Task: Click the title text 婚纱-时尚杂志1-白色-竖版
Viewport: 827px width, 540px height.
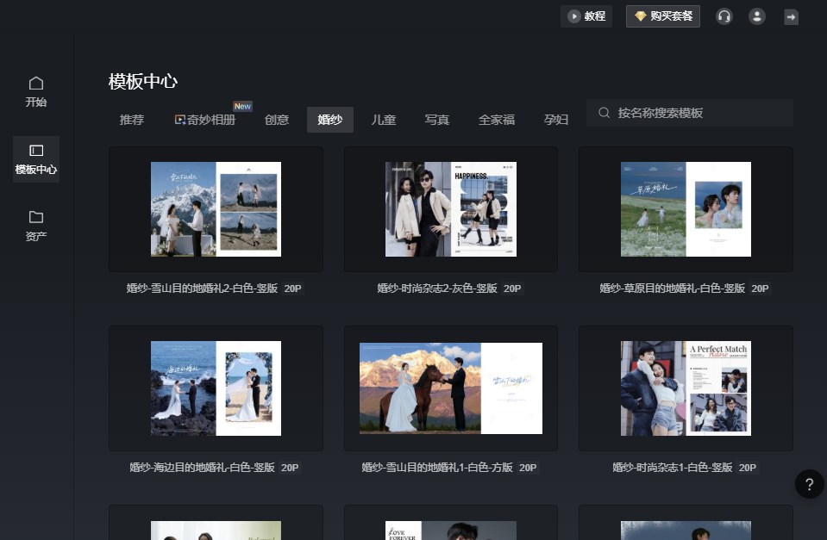Action: tap(673, 468)
